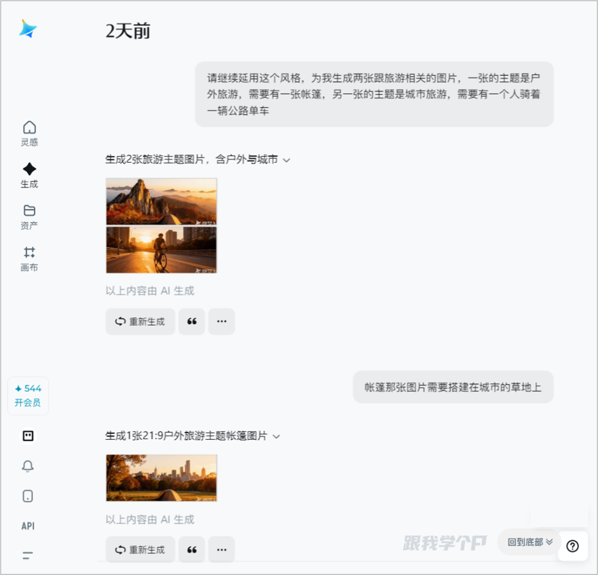Screen dimensions: 598x575
Task: Click 重新生成 under the city tent image
Action: point(140,550)
